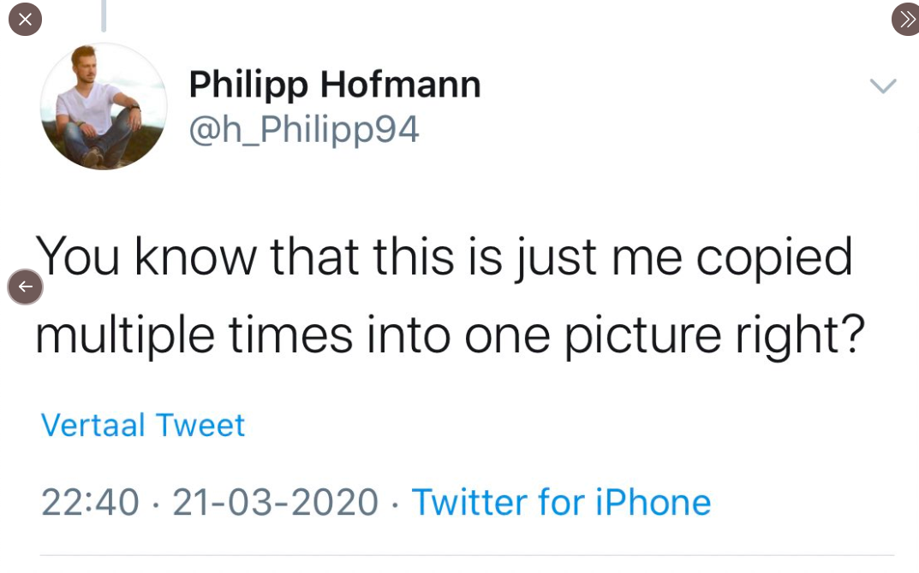Click the 22:40 timestamp
919x573 pixels.
(90, 502)
